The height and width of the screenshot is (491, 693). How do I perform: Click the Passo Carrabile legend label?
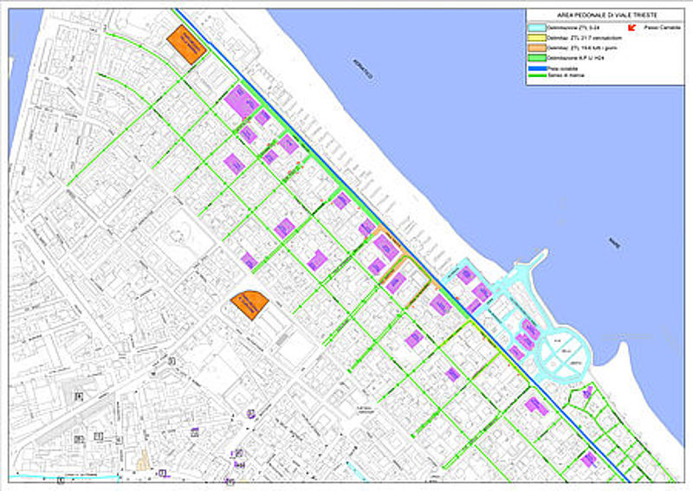[x=660, y=28]
